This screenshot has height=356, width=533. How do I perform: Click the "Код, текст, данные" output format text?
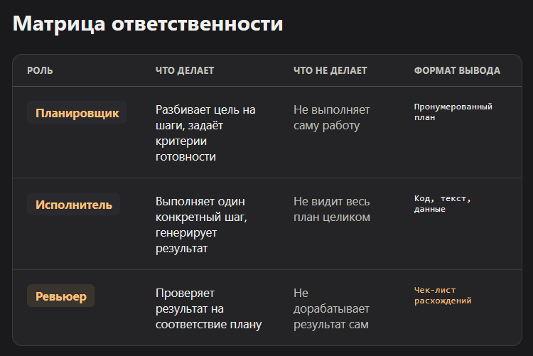(x=442, y=204)
